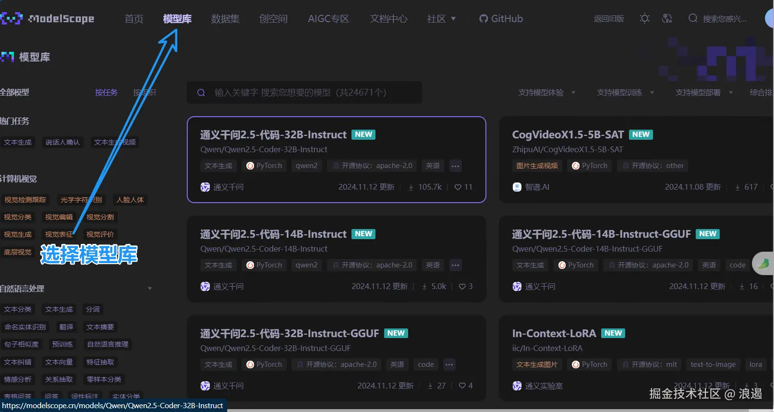Screen dimensions: 774x412
Task: Click PyTorch tag on CogVideoX1.5-5B-SAT card
Action: [590, 166]
